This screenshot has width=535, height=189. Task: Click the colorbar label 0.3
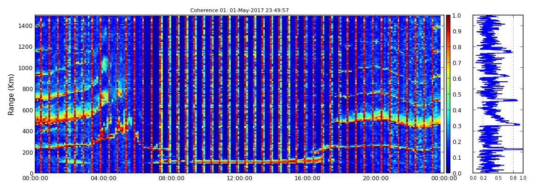(456, 126)
